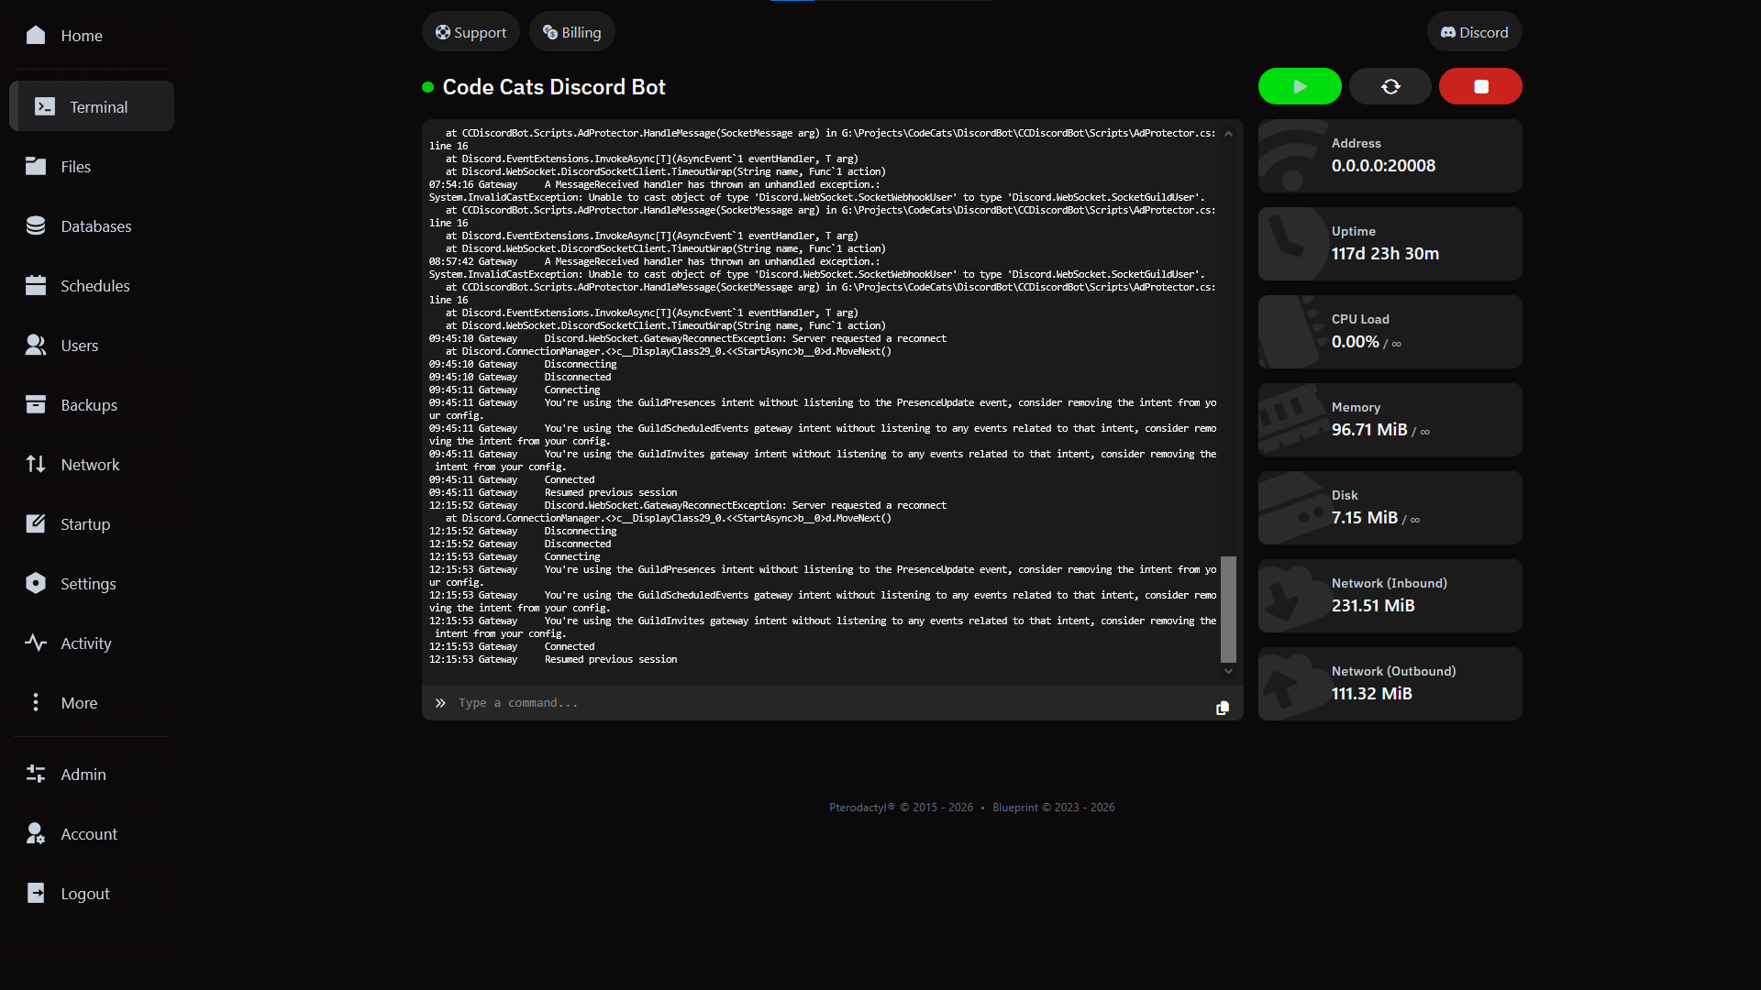
Task: Stop the server with red button
Action: pyautogui.click(x=1480, y=86)
